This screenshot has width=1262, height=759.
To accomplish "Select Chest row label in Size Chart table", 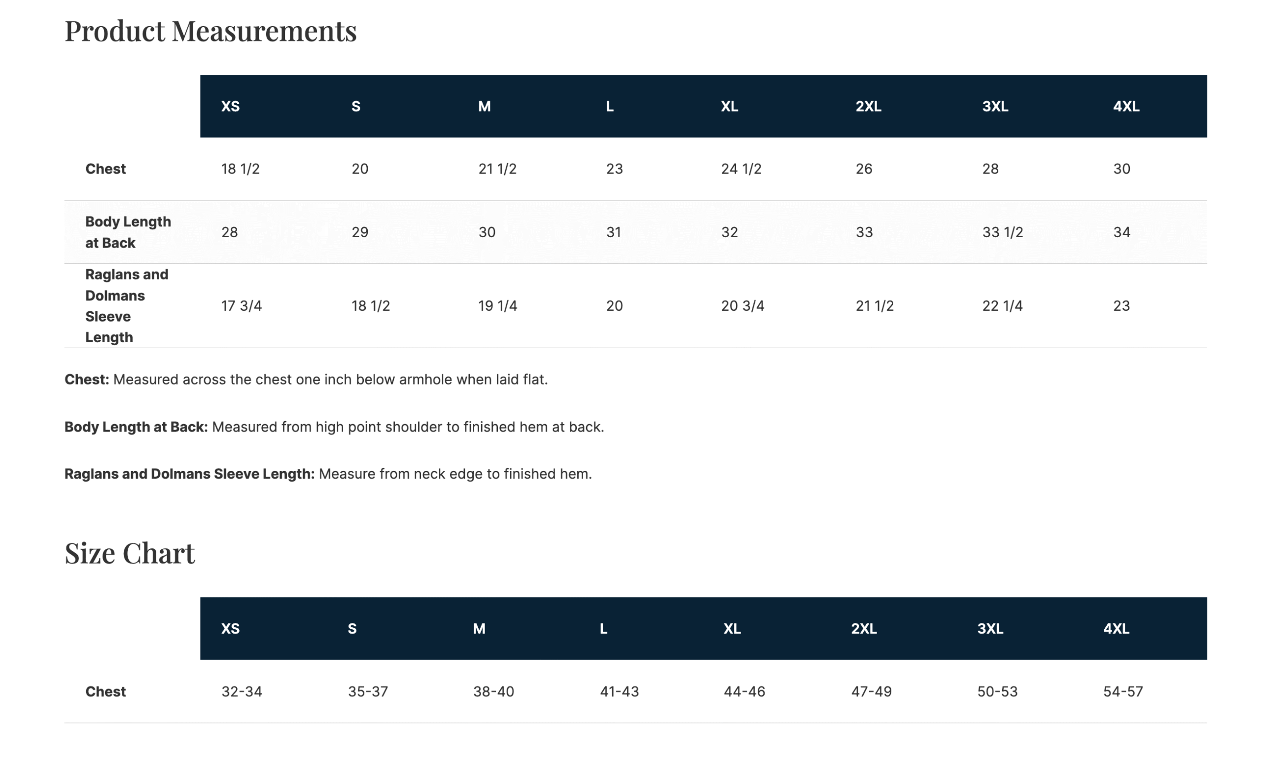I will 105,691.
